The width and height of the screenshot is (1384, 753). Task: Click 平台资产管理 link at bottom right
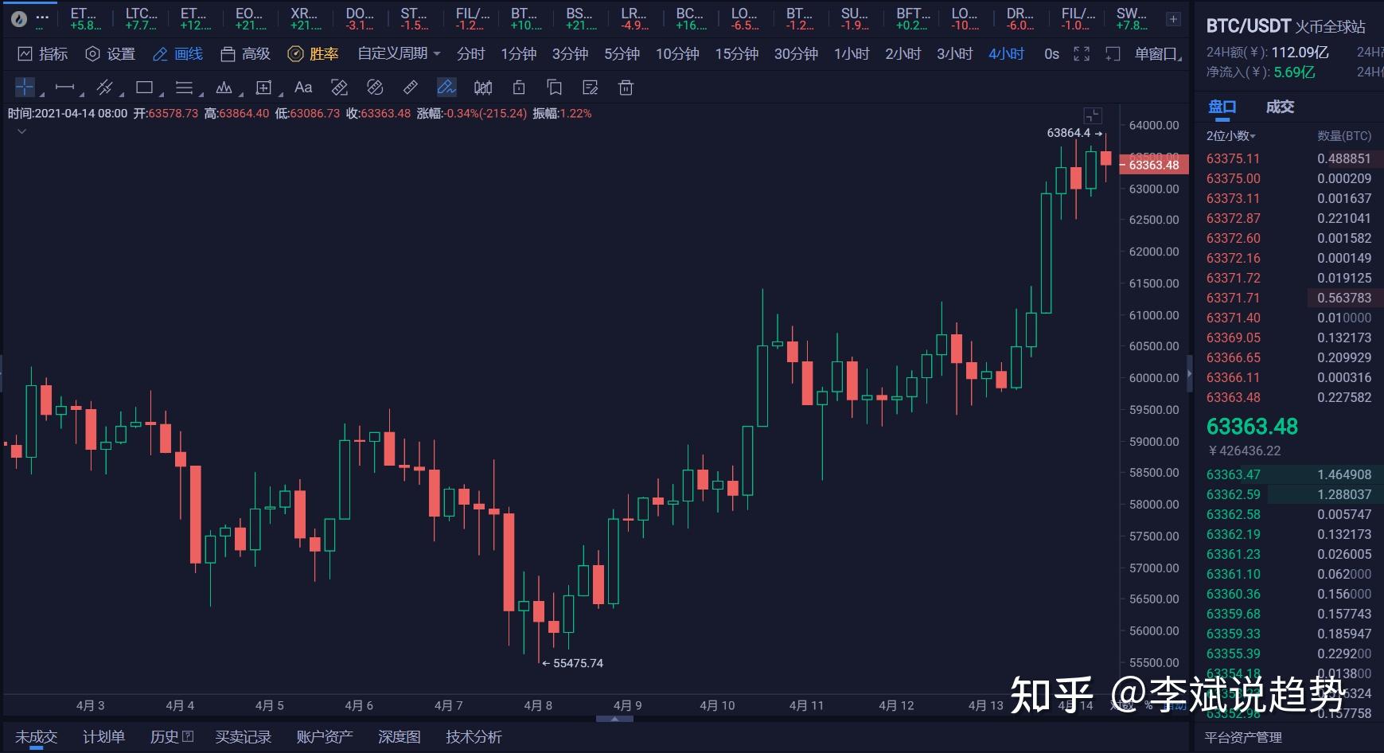point(1242,737)
